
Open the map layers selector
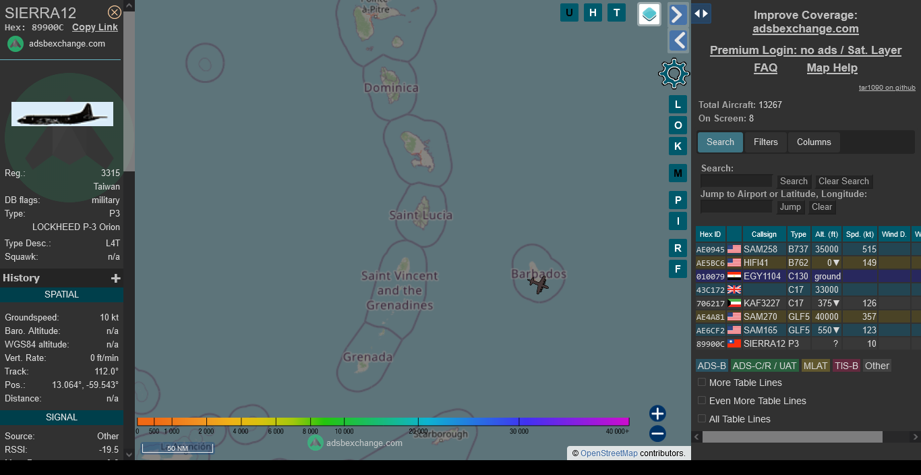(649, 14)
